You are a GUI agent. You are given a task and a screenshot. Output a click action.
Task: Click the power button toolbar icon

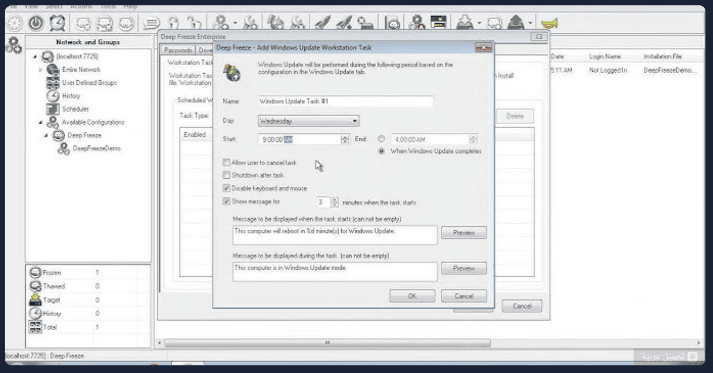coord(36,23)
